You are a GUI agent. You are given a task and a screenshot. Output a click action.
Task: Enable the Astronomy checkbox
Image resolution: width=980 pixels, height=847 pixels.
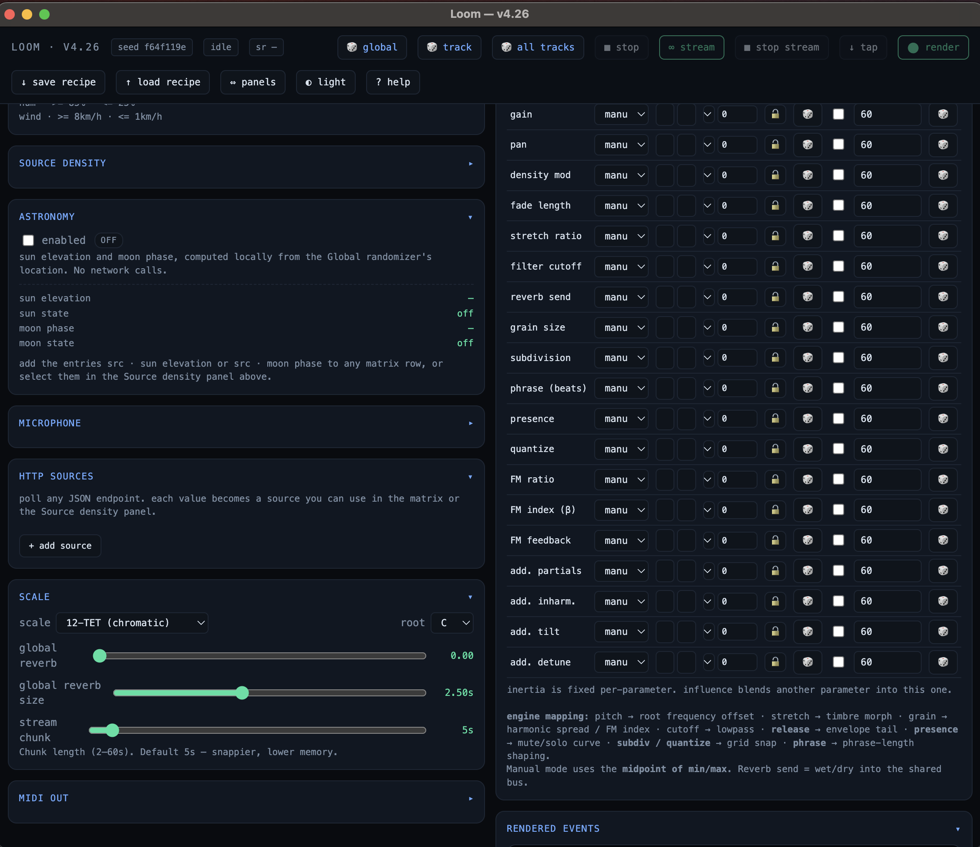[x=28, y=240]
